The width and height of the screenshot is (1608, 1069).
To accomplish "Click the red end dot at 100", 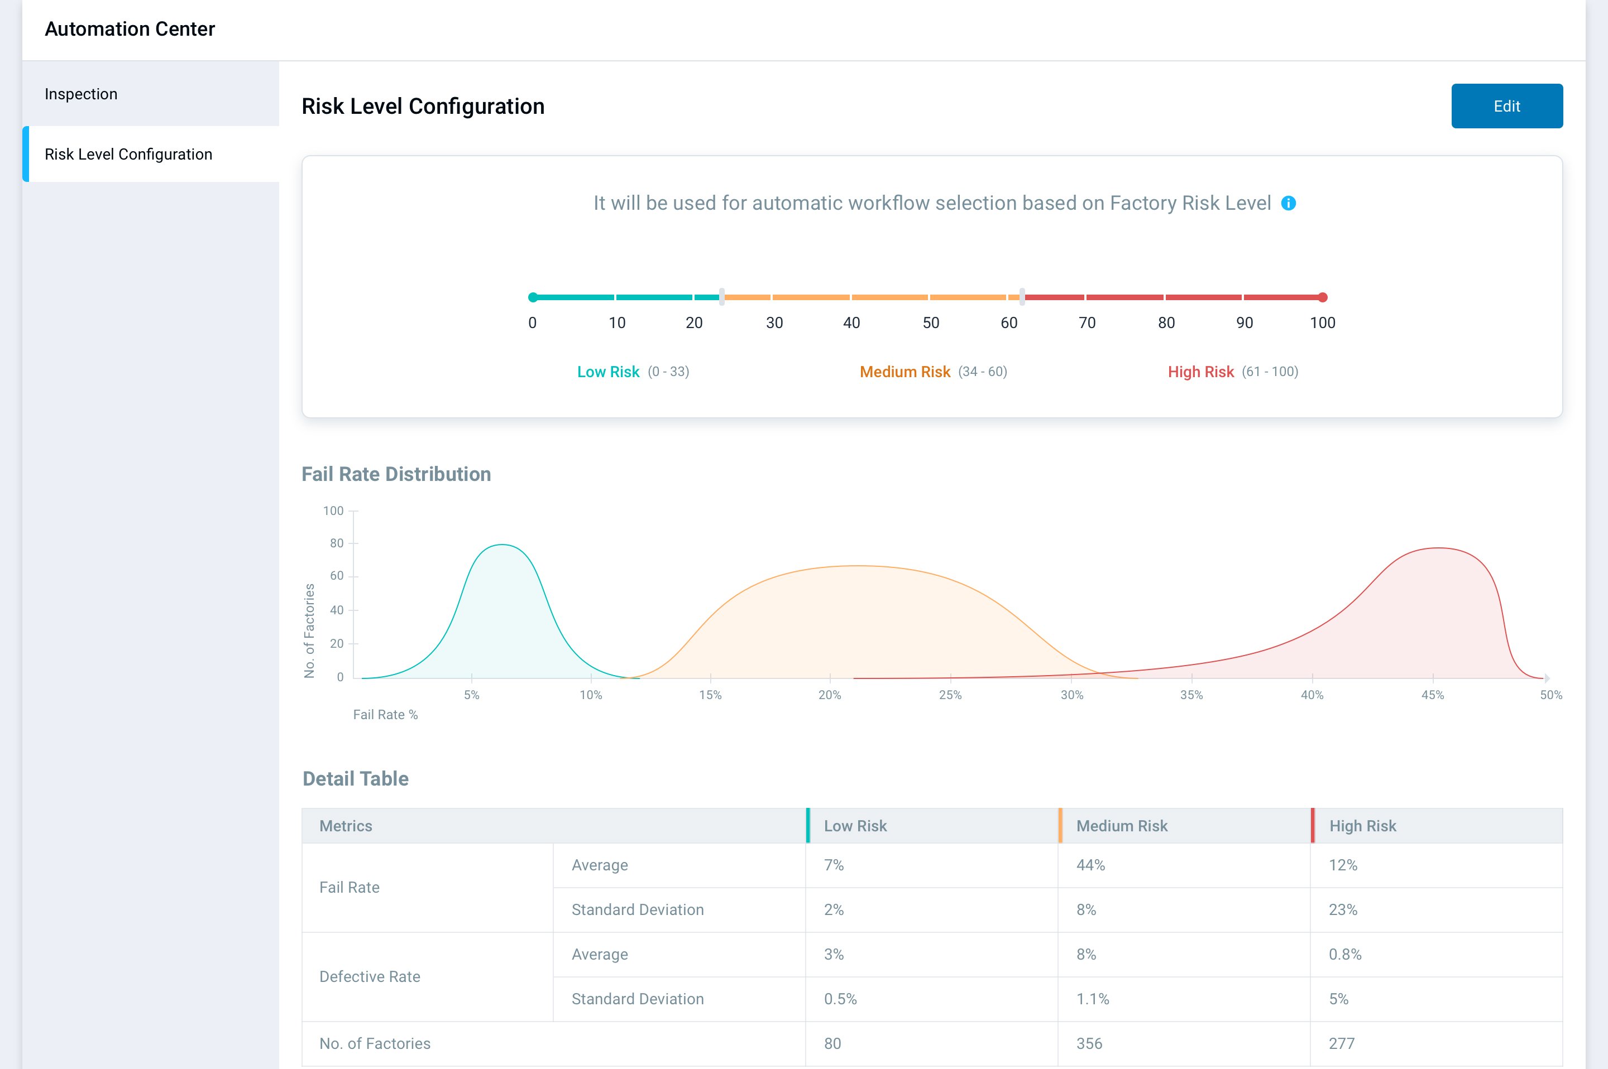I will click(1322, 297).
